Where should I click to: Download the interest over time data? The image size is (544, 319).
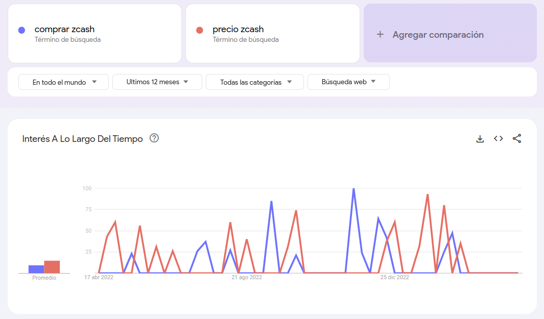coord(480,139)
